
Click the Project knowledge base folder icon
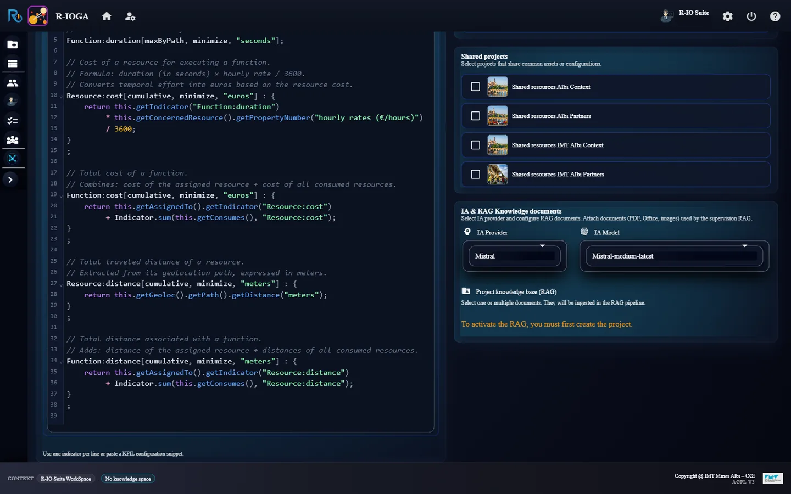tap(466, 291)
